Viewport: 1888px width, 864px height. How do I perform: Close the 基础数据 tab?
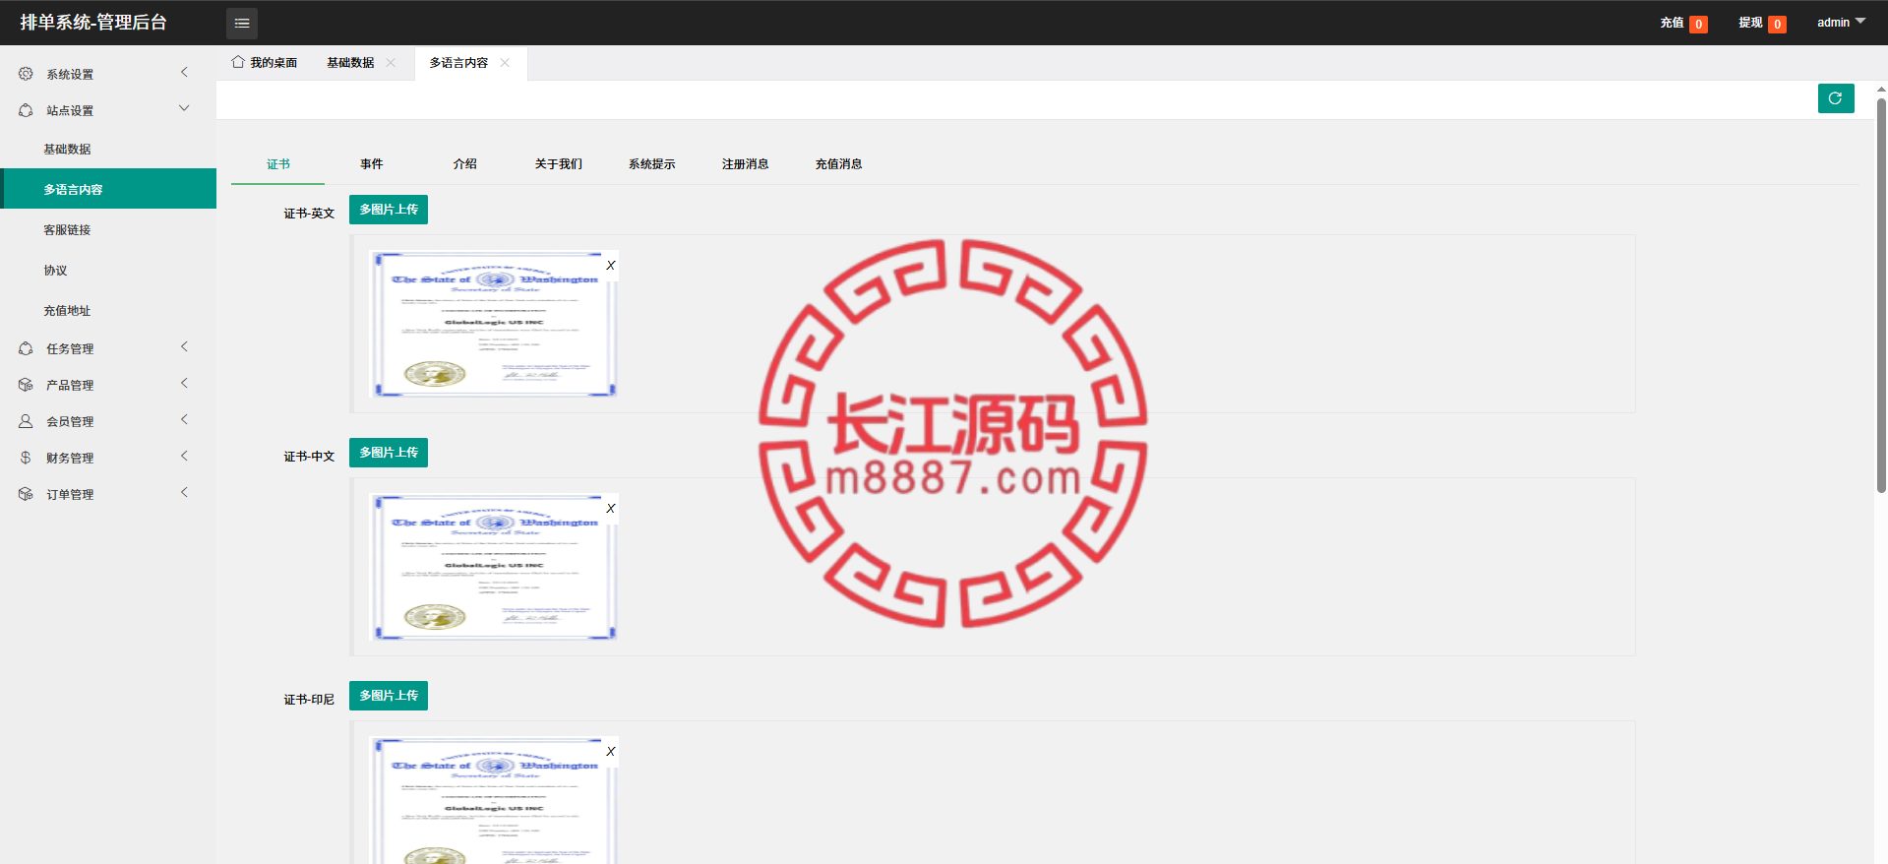click(x=391, y=62)
